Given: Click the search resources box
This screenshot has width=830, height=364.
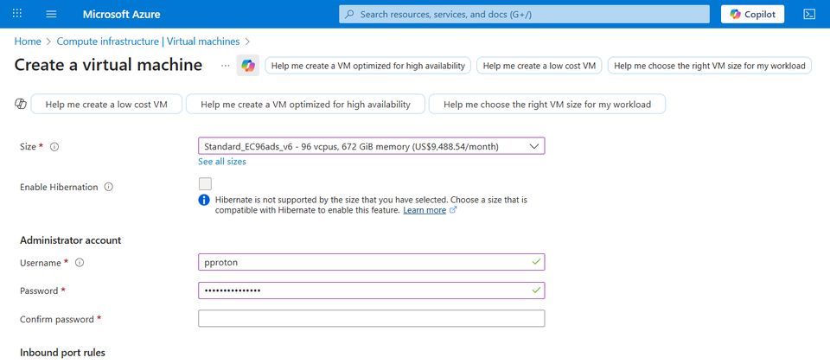Looking at the screenshot, I should 524,14.
